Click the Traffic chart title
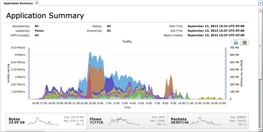The height and width of the screenshot is (132, 263). click(x=127, y=42)
